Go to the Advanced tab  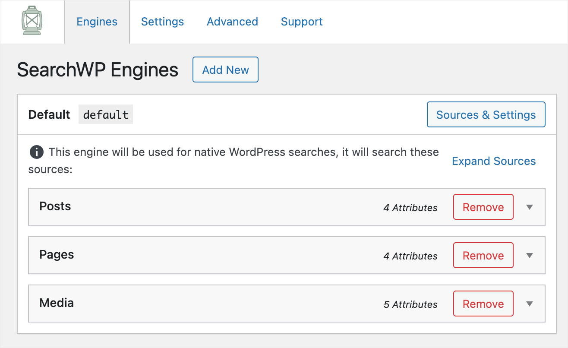[232, 22]
